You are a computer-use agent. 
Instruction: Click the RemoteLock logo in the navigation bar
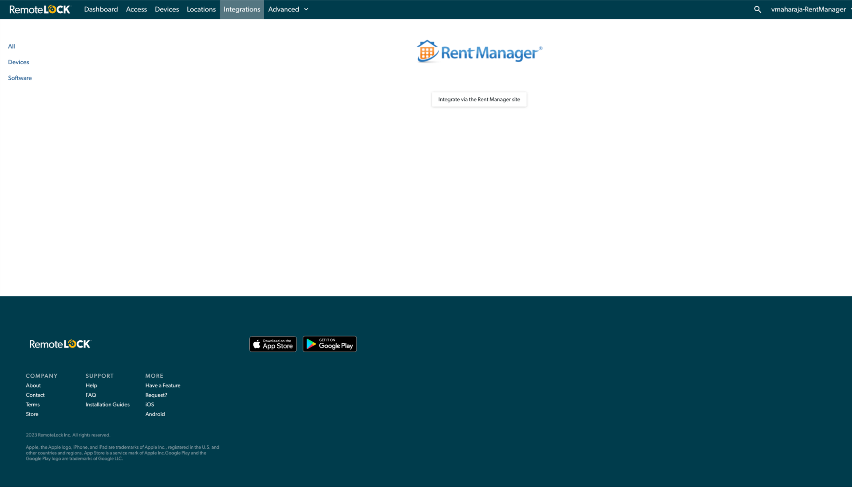pyautogui.click(x=40, y=9)
